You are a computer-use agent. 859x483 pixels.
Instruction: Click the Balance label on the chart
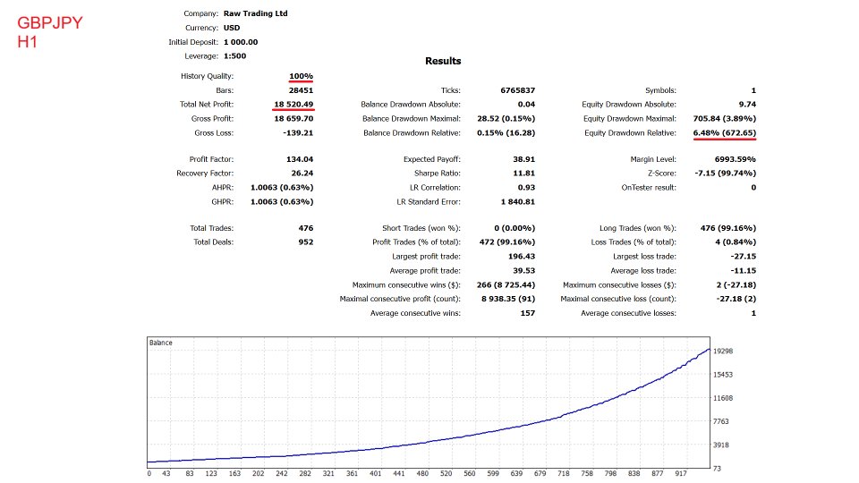(x=161, y=343)
